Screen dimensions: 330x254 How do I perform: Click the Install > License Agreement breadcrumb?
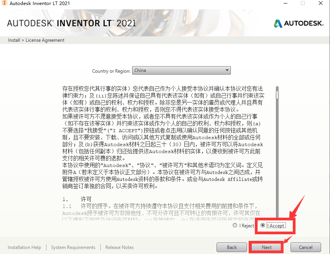click(x=36, y=40)
